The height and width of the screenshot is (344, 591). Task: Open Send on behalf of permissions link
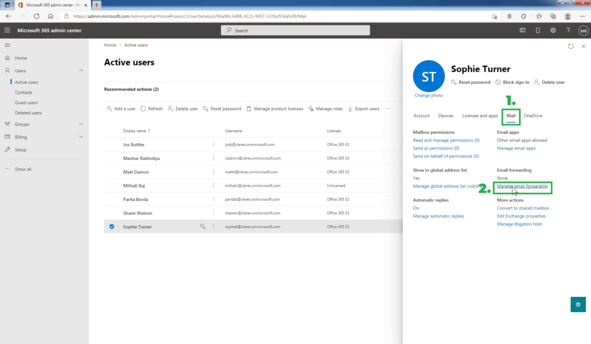446,156
